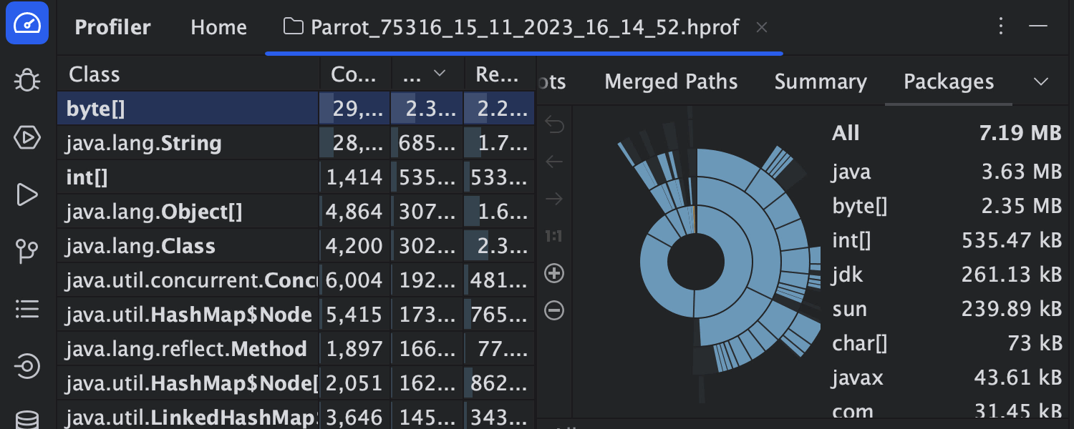The width and height of the screenshot is (1074, 429).
Task: Open the Profiler tool window icon
Action: click(x=27, y=24)
